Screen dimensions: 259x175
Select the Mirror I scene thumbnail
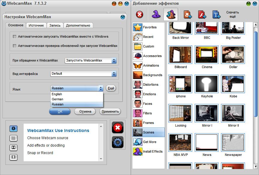(x=207, y=113)
